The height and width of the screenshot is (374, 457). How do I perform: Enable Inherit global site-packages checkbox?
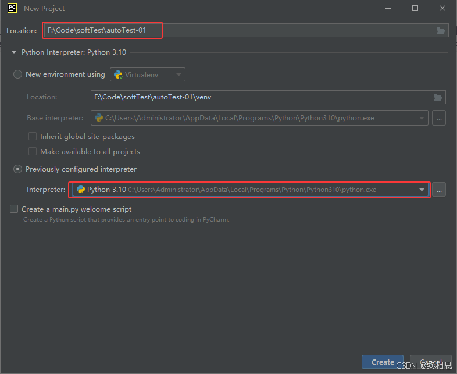(x=33, y=137)
